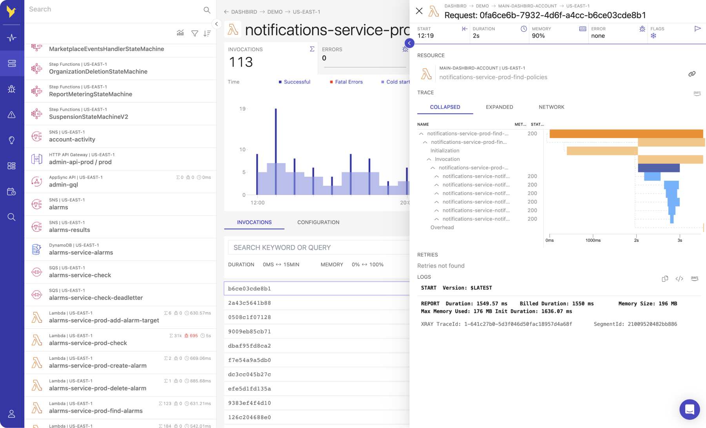Open the notifications-service-prod-find-policies resource link
The width and height of the screenshot is (706, 428).
point(692,74)
